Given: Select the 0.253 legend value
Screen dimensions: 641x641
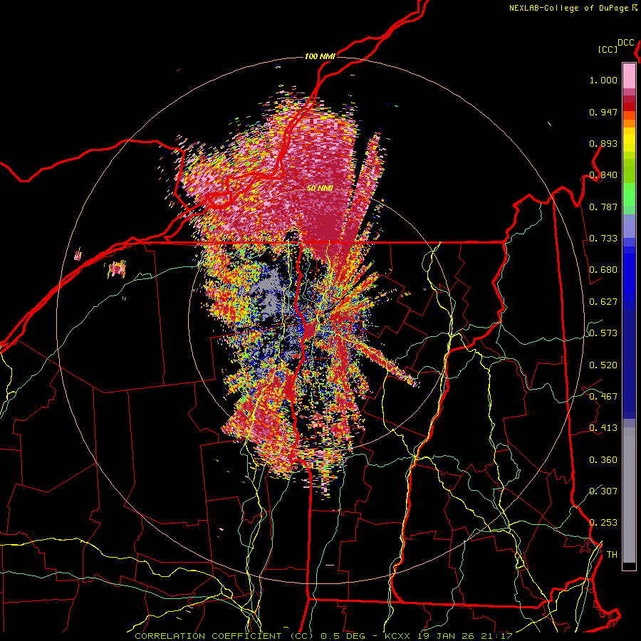Looking at the screenshot, I should (603, 523).
